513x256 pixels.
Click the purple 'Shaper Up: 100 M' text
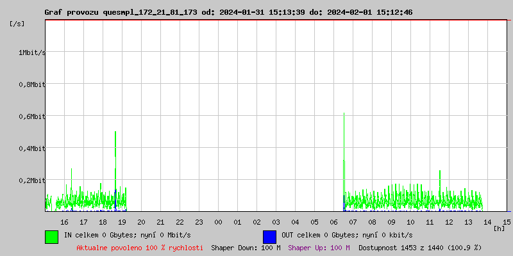(319, 247)
